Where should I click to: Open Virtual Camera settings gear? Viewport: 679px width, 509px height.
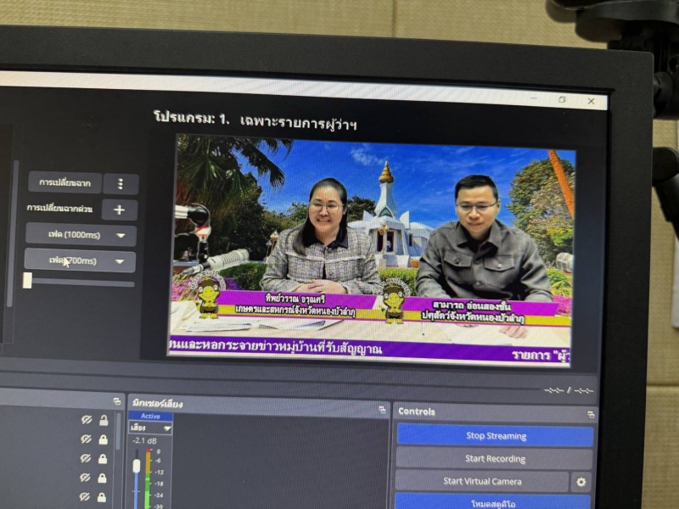coord(581,482)
